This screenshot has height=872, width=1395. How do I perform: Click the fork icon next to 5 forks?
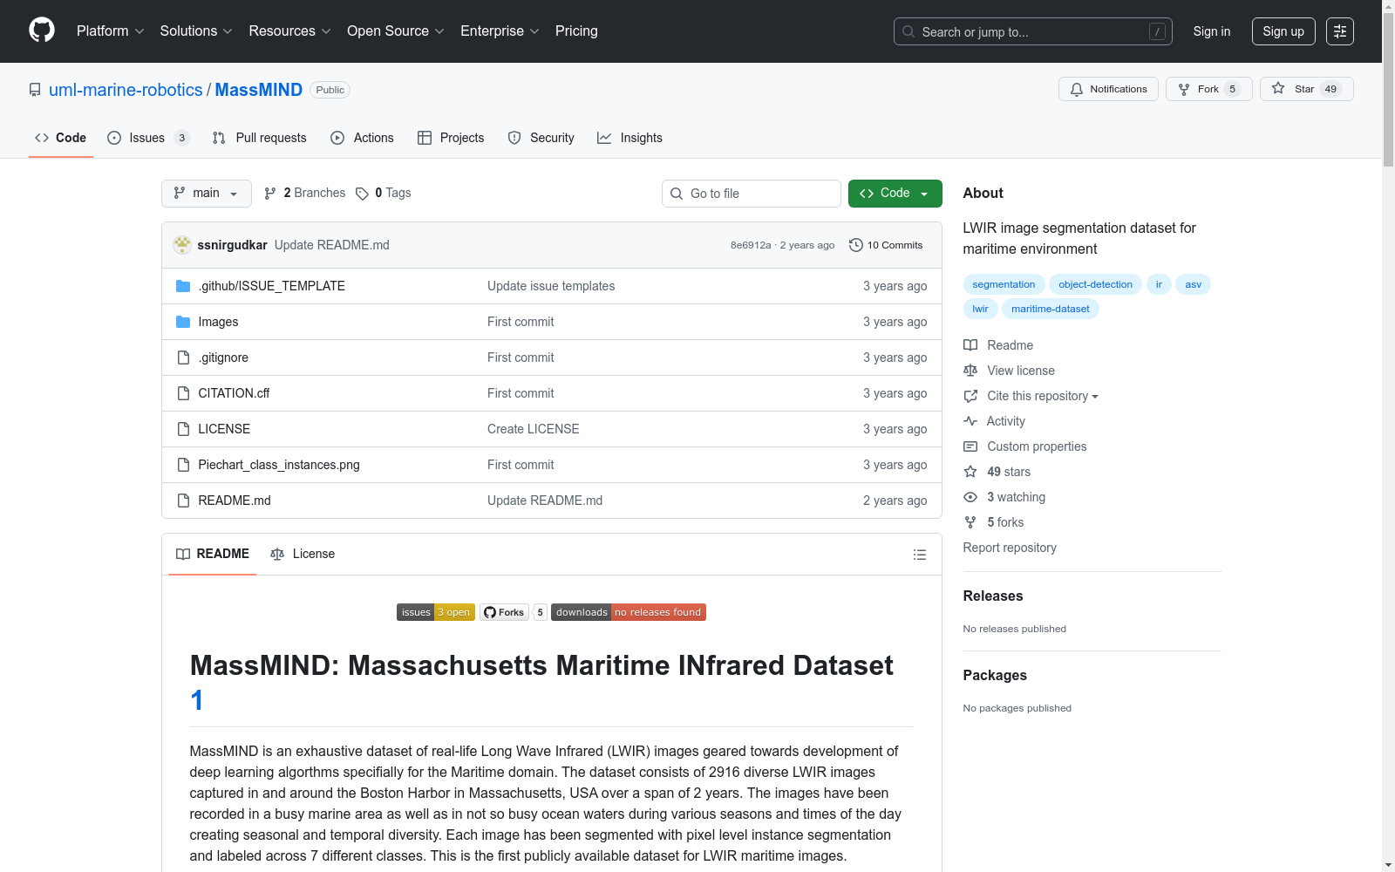970,522
